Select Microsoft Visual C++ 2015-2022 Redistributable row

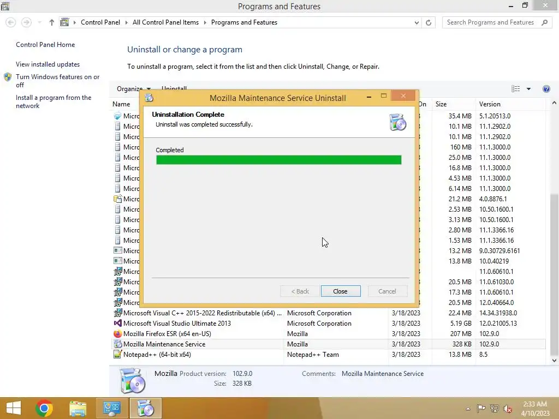point(329,313)
